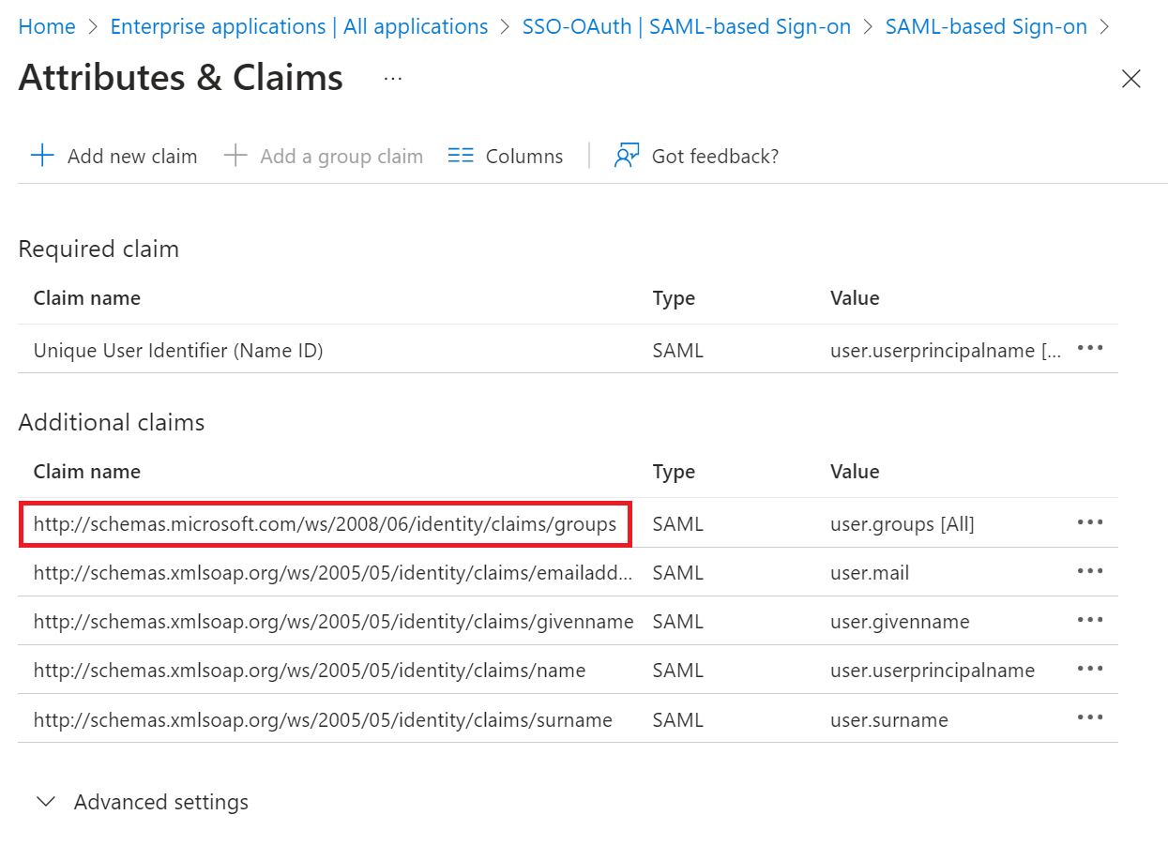Open the claims/groups claim entry
Image resolution: width=1168 pixels, height=845 pixels.
(x=325, y=523)
